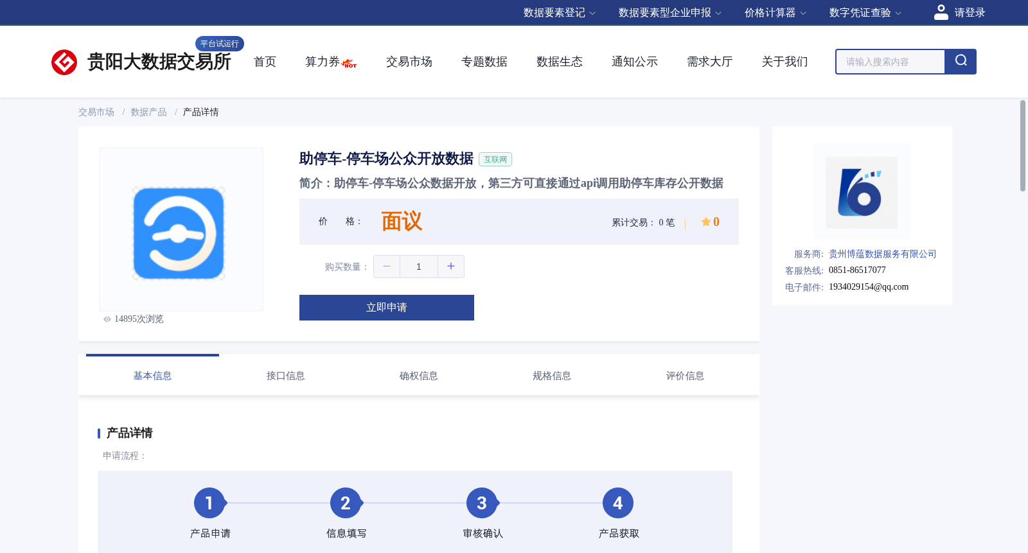Open 算力券 navigation item
This screenshot has height=553, width=1028.
tap(323, 62)
